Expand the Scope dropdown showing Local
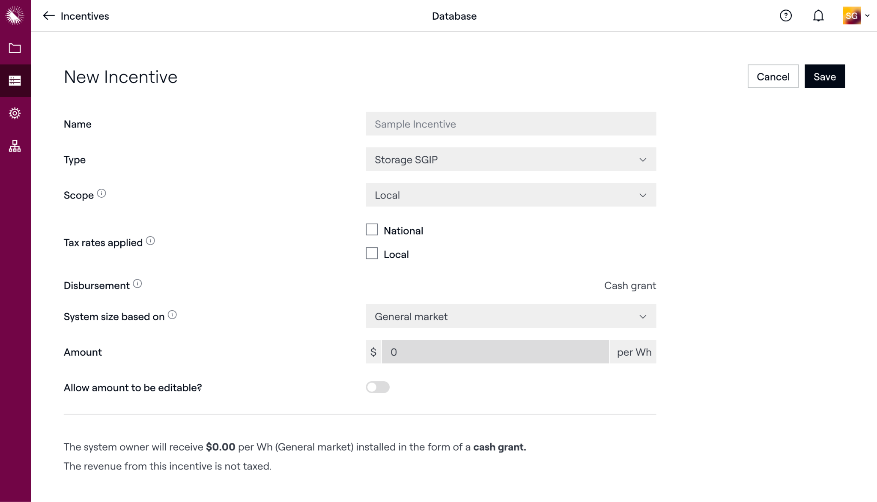877x502 pixels. 510,195
